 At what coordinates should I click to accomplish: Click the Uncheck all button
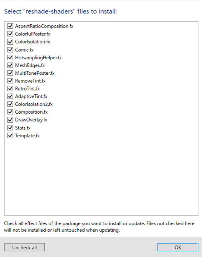[24, 247]
